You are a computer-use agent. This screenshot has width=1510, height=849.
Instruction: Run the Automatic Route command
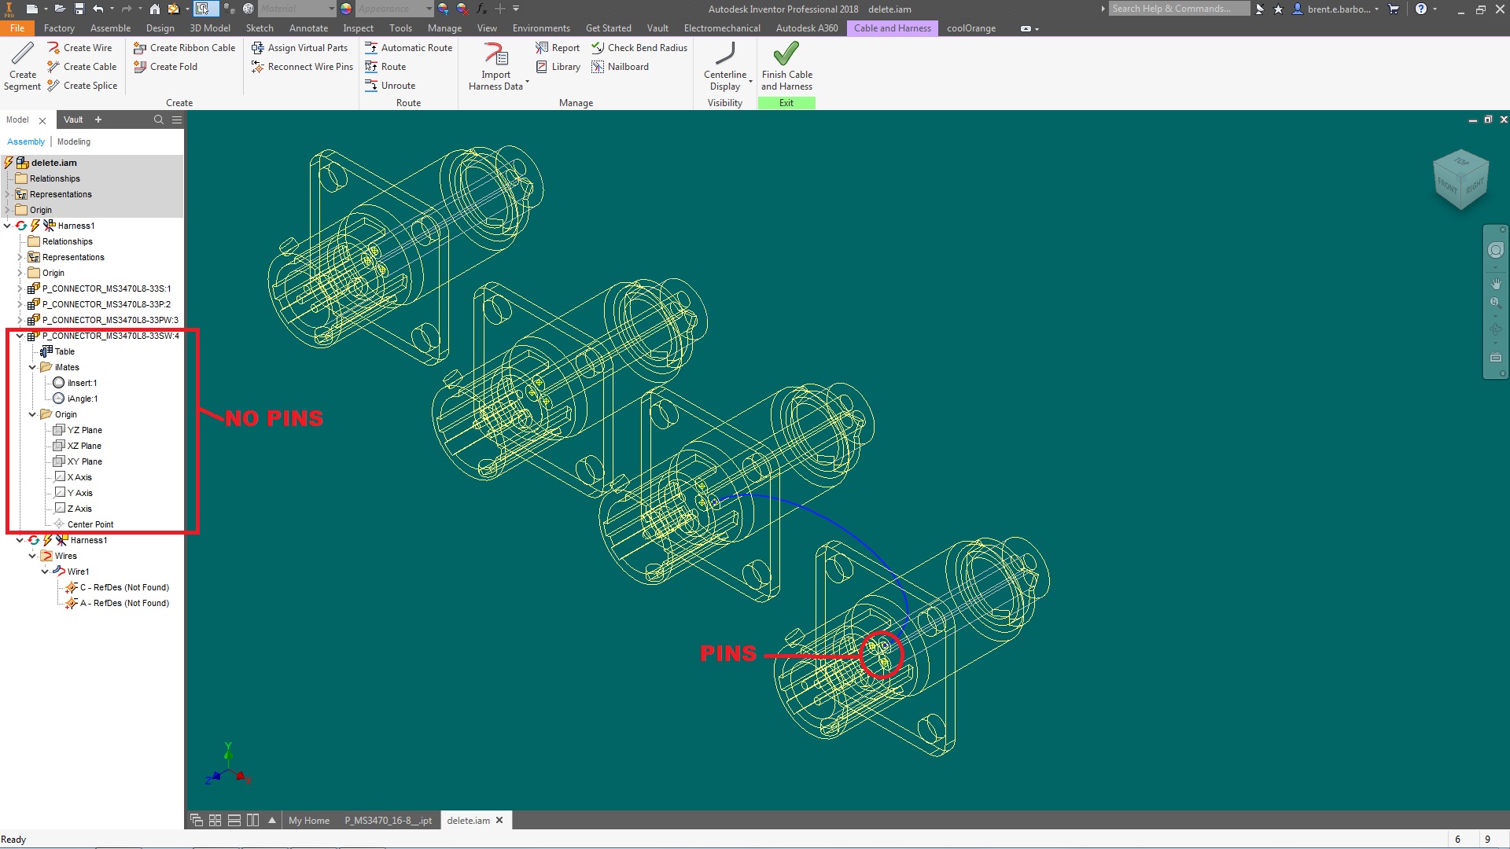(409, 47)
